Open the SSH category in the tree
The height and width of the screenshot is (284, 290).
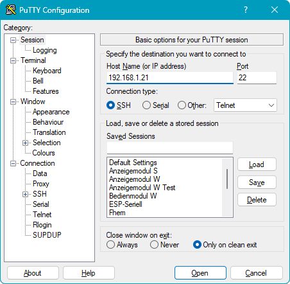[40, 194]
